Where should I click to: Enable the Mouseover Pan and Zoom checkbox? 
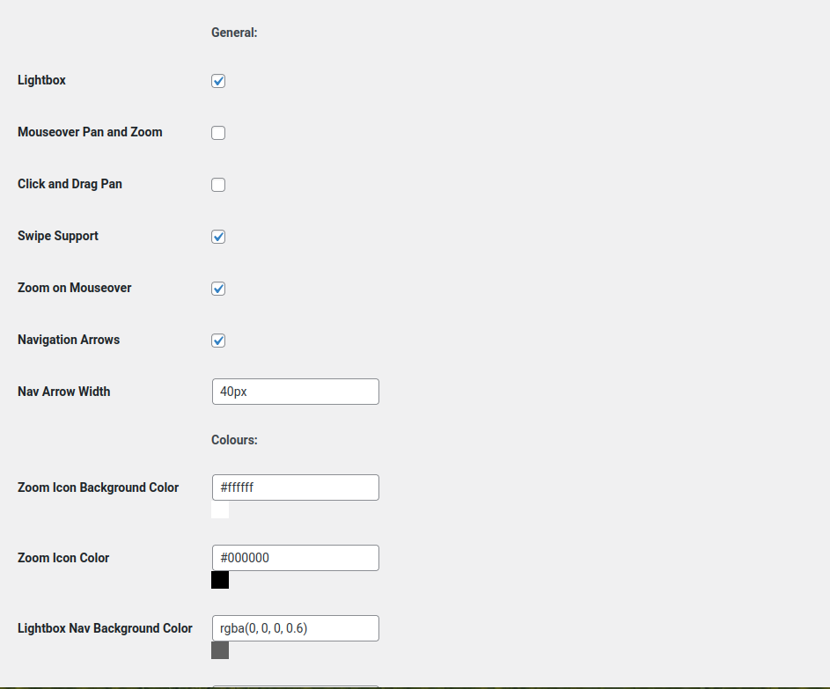218,133
